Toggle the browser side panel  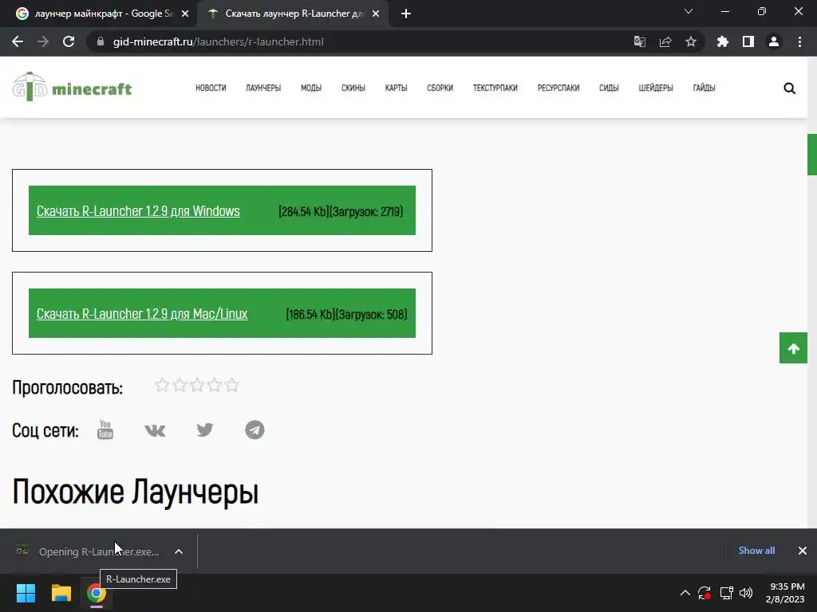coord(748,41)
